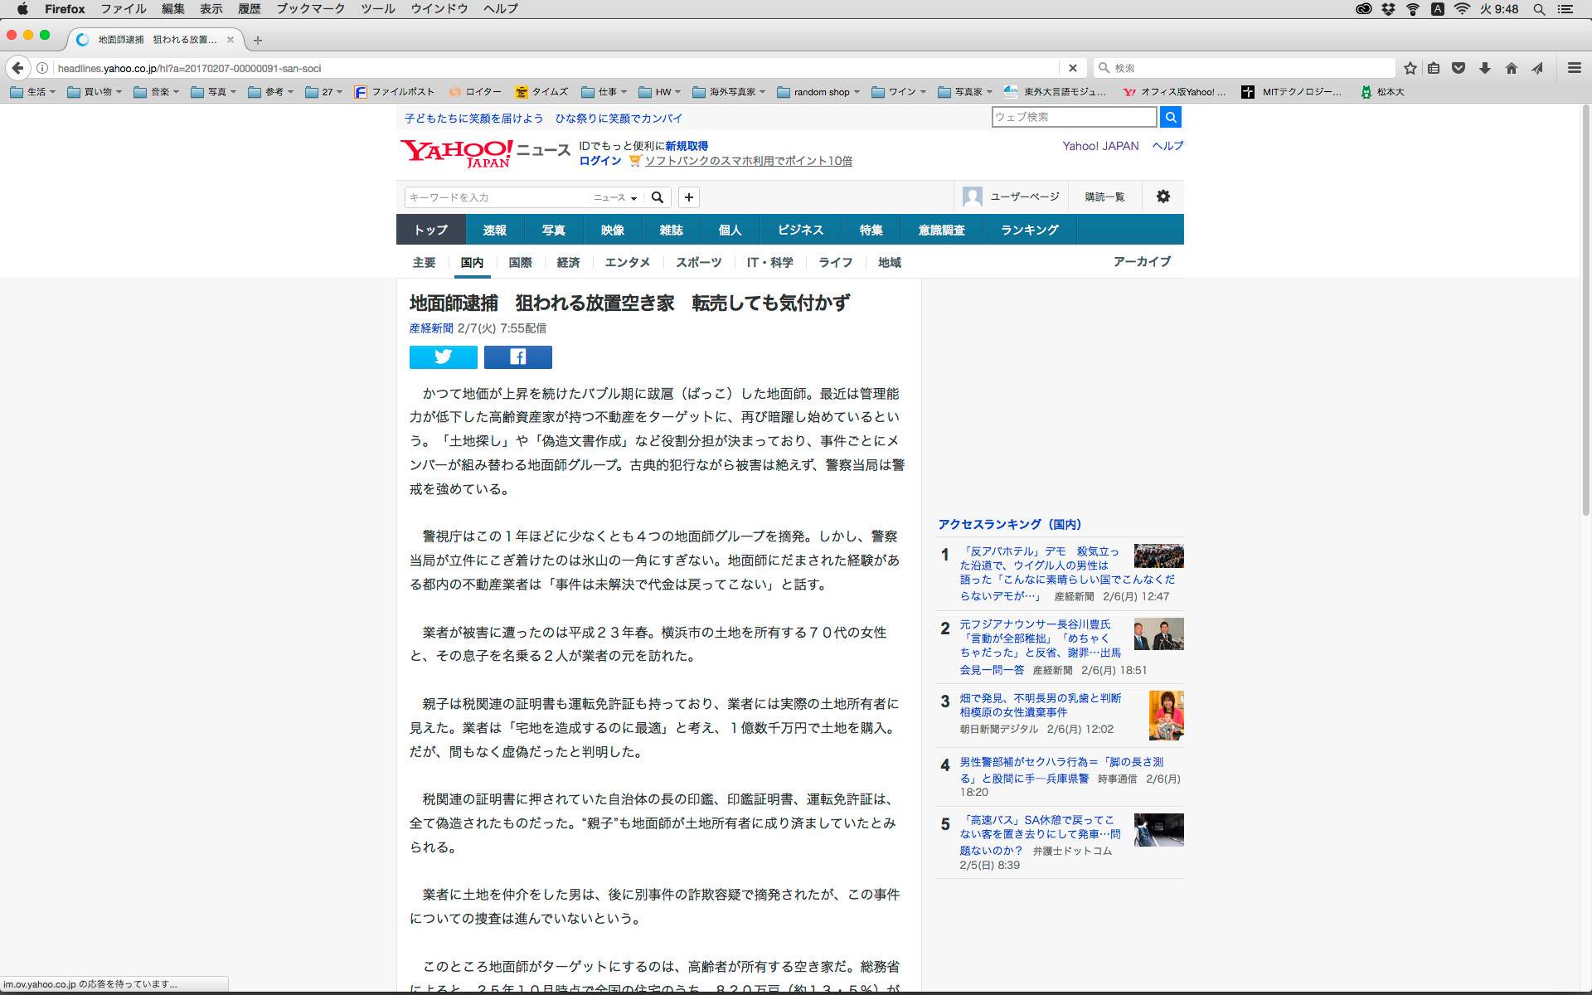Bookmark this page with the star icon
Screen dimensions: 1592x995
(x=1410, y=68)
